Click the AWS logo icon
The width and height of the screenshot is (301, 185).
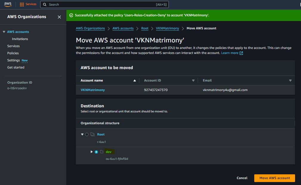[x=8, y=4]
